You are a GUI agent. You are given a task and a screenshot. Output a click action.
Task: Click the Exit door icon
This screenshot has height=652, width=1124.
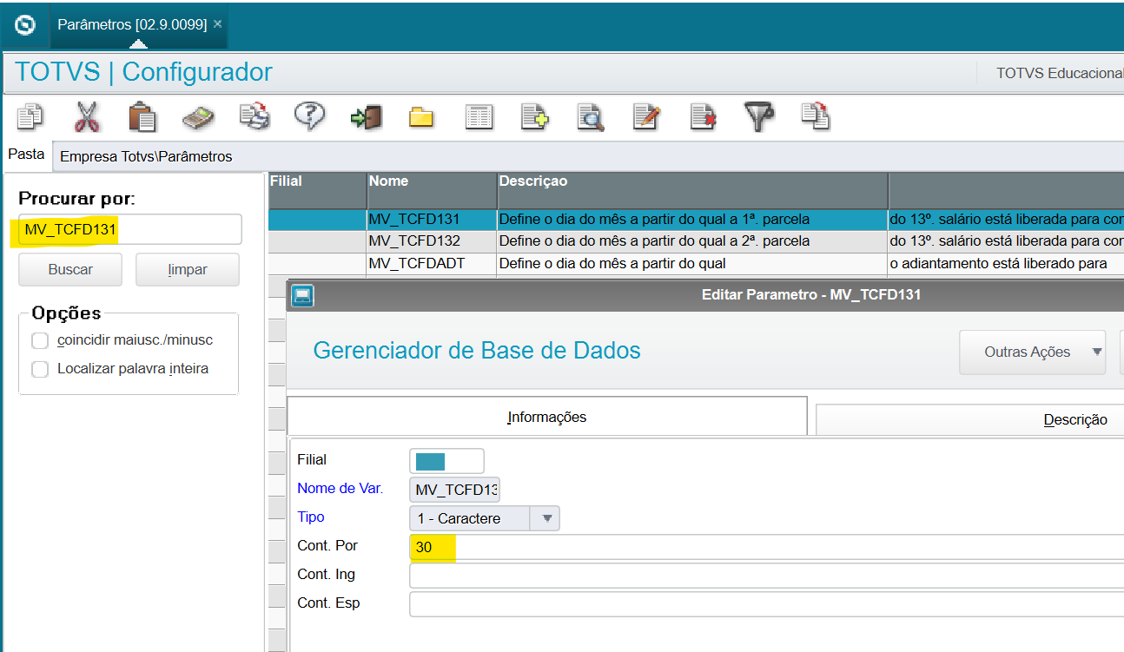coord(366,116)
